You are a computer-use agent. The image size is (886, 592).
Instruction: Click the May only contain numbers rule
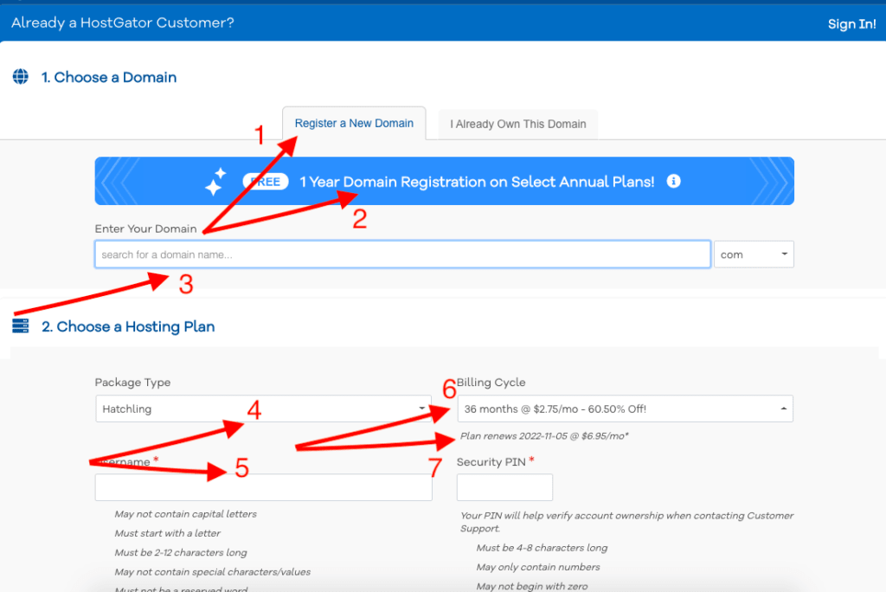tap(538, 567)
